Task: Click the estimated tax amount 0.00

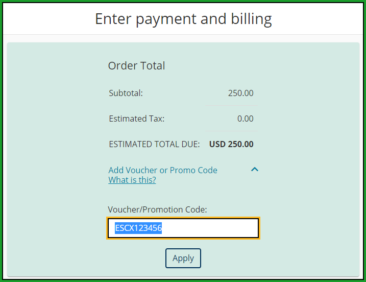Action: click(245, 119)
